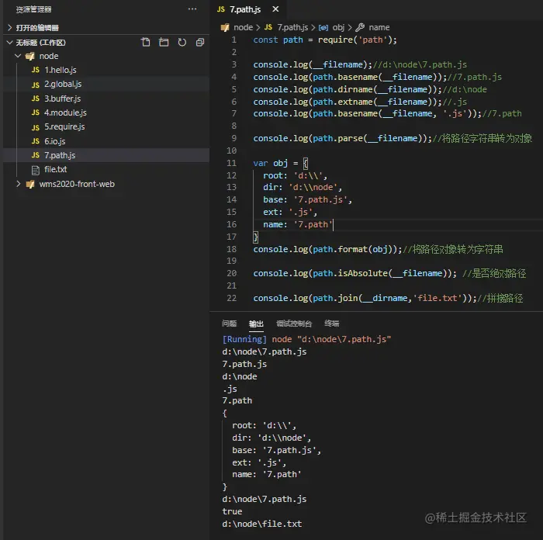Switch to the Terminal panel tab

pyautogui.click(x=331, y=324)
